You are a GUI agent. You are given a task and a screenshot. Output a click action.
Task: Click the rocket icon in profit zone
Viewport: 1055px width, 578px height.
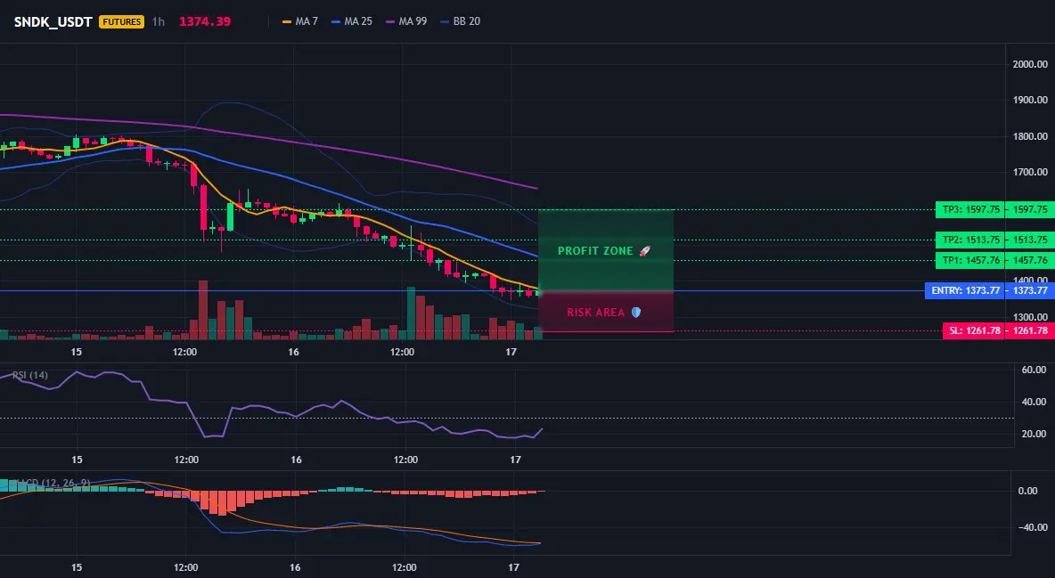tap(644, 251)
